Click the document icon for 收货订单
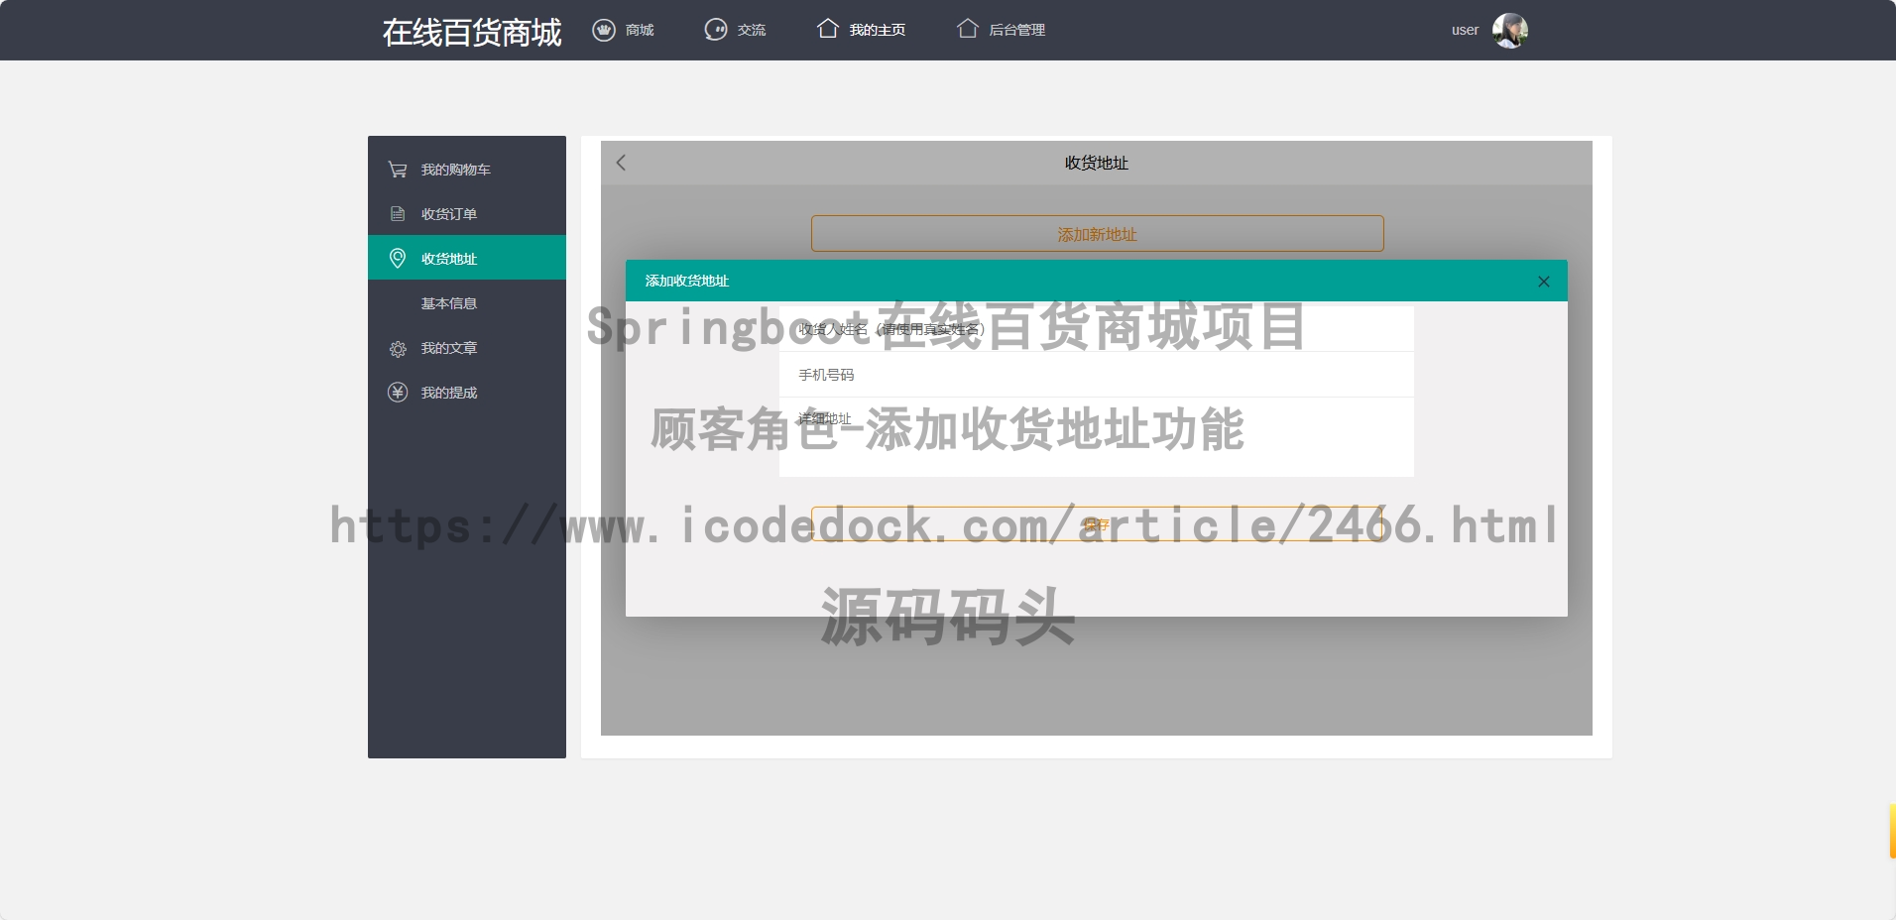This screenshot has width=1896, height=920. click(398, 214)
